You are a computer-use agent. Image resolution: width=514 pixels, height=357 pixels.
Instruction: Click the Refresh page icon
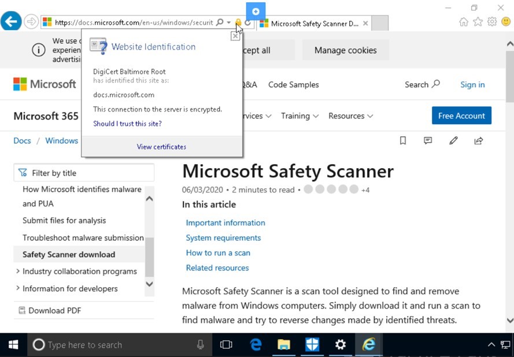[248, 23]
